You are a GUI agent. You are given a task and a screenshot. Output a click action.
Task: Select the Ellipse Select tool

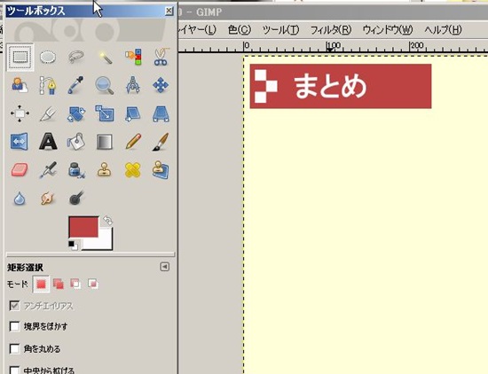click(x=48, y=58)
